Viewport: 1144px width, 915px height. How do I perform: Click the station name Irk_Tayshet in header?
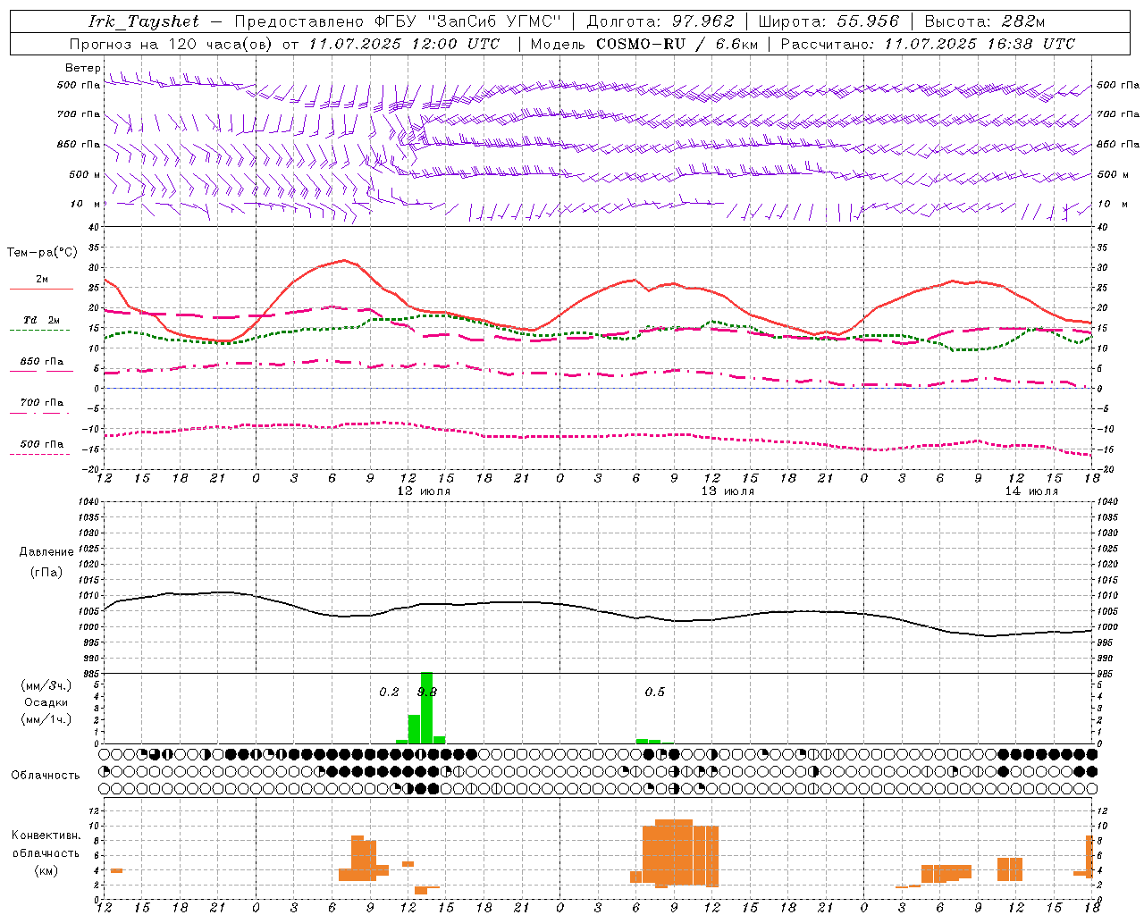coord(144,21)
